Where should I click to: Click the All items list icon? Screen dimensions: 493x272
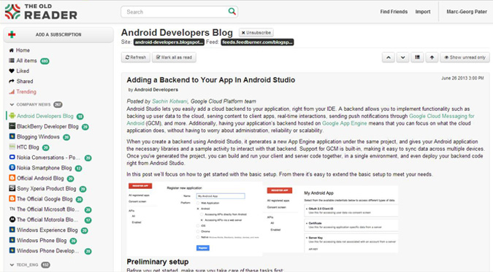[12, 61]
